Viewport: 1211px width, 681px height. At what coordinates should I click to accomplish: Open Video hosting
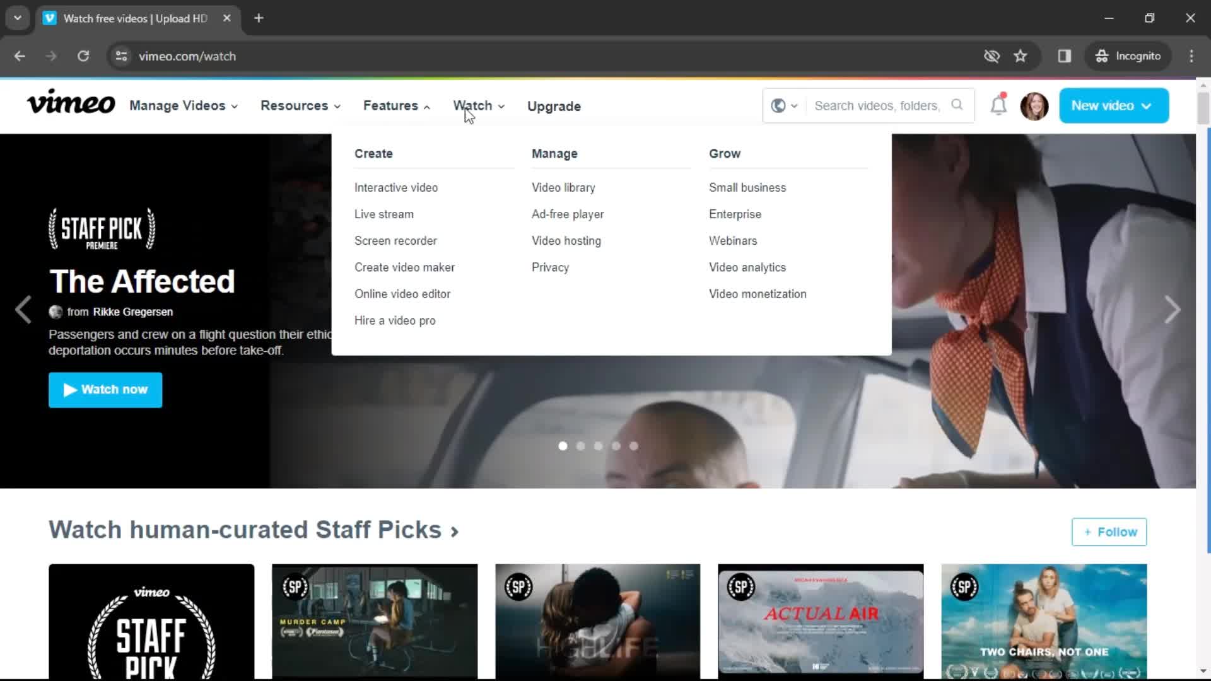coord(566,240)
